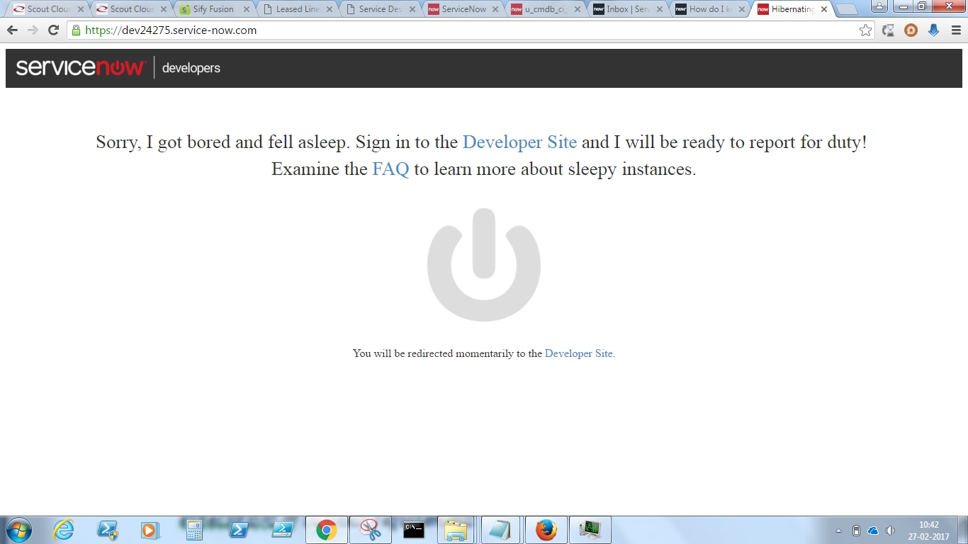Switch to the Leased Line tab

(x=298, y=9)
